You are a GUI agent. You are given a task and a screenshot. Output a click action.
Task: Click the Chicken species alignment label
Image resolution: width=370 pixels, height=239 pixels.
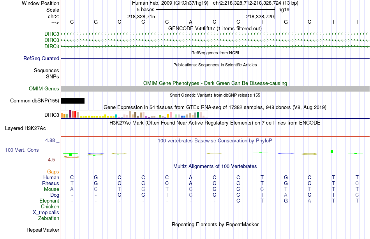tap(50, 206)
